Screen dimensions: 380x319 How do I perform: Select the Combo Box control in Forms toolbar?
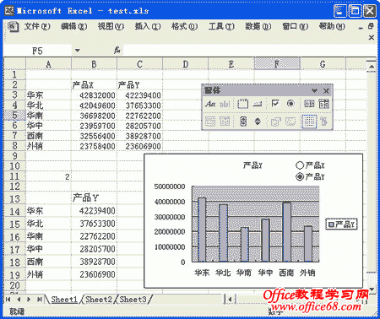point(323,104)
